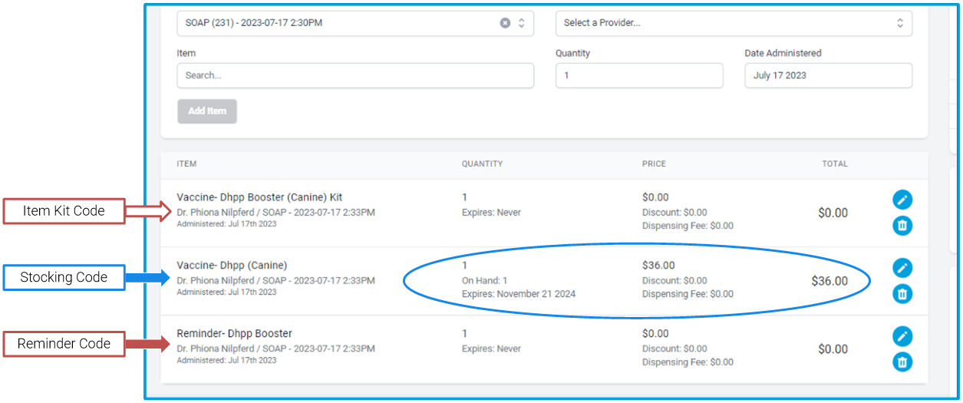Open the SOAP (231) dropdown arrows
This screenshot has width=963, height=403.
pos(522,23)
